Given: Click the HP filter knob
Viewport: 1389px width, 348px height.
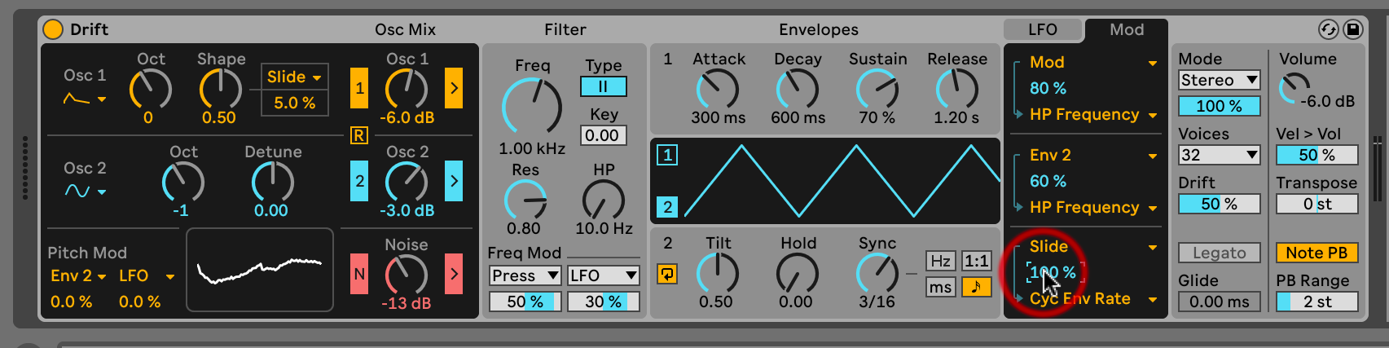Looking at the screenshot, I should pyautogui.click(x=604, y=200).
